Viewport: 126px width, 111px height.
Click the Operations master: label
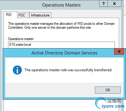click(x=21, y=39)
